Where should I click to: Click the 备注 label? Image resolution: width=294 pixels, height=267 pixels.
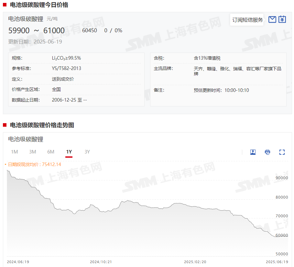(x=159, y=90)
